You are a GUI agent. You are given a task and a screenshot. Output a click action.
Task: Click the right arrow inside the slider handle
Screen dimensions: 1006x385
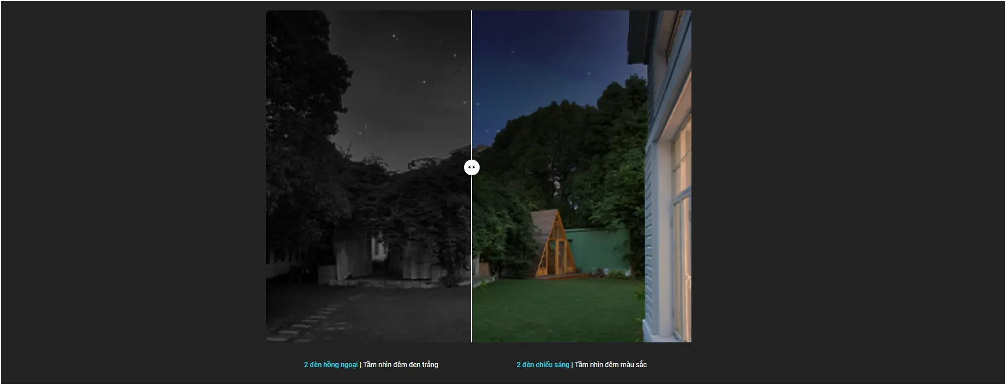click(474, 167)
